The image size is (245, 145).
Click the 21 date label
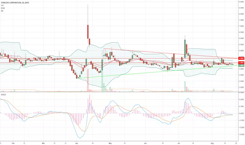(x=66, y=143)
